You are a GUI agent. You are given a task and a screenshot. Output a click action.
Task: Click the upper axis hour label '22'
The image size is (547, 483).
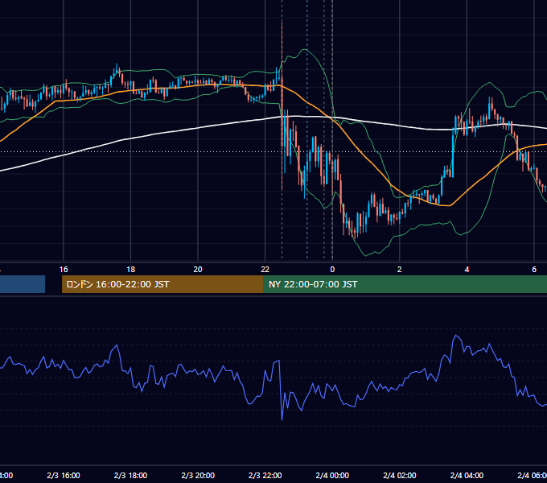[x=265, y=270]
